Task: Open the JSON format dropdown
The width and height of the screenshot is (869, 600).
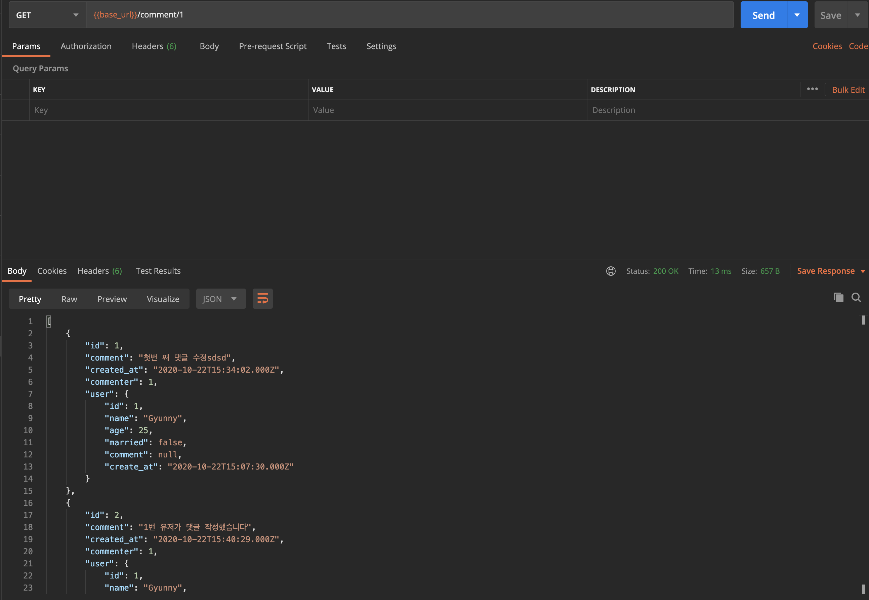Action: [220, 299]
